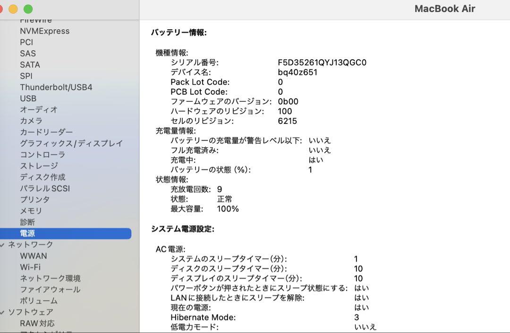This screenshot has height=333, width=510.
Task: Select the ネットワーク category label
Action: 31,245
